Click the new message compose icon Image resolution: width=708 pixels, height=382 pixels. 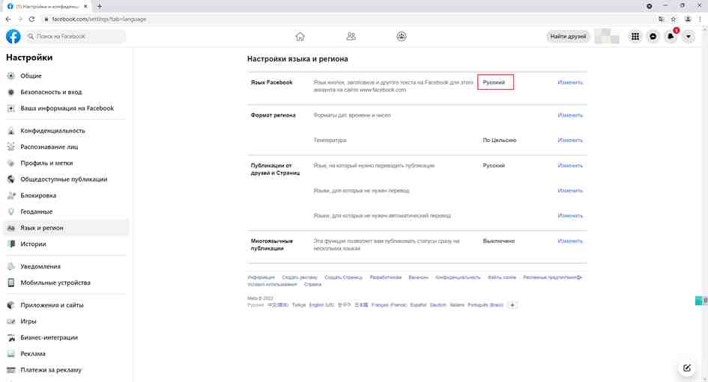click(x=687, y=368)
